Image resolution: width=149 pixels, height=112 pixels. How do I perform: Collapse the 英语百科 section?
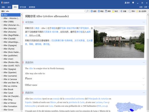point(144,62)
